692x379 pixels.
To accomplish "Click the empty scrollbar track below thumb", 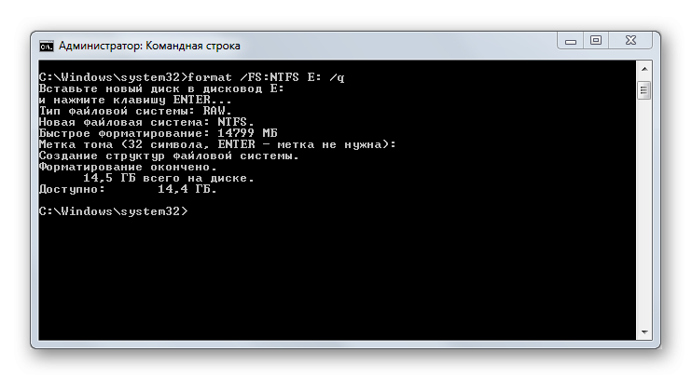I will [644, 214].
